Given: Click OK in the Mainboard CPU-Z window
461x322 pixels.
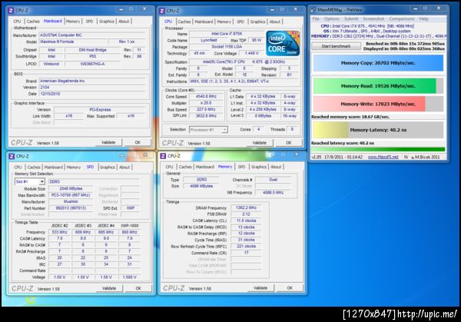Looking at the screenshot, I should pyautogui.click(x=138, y=142).
